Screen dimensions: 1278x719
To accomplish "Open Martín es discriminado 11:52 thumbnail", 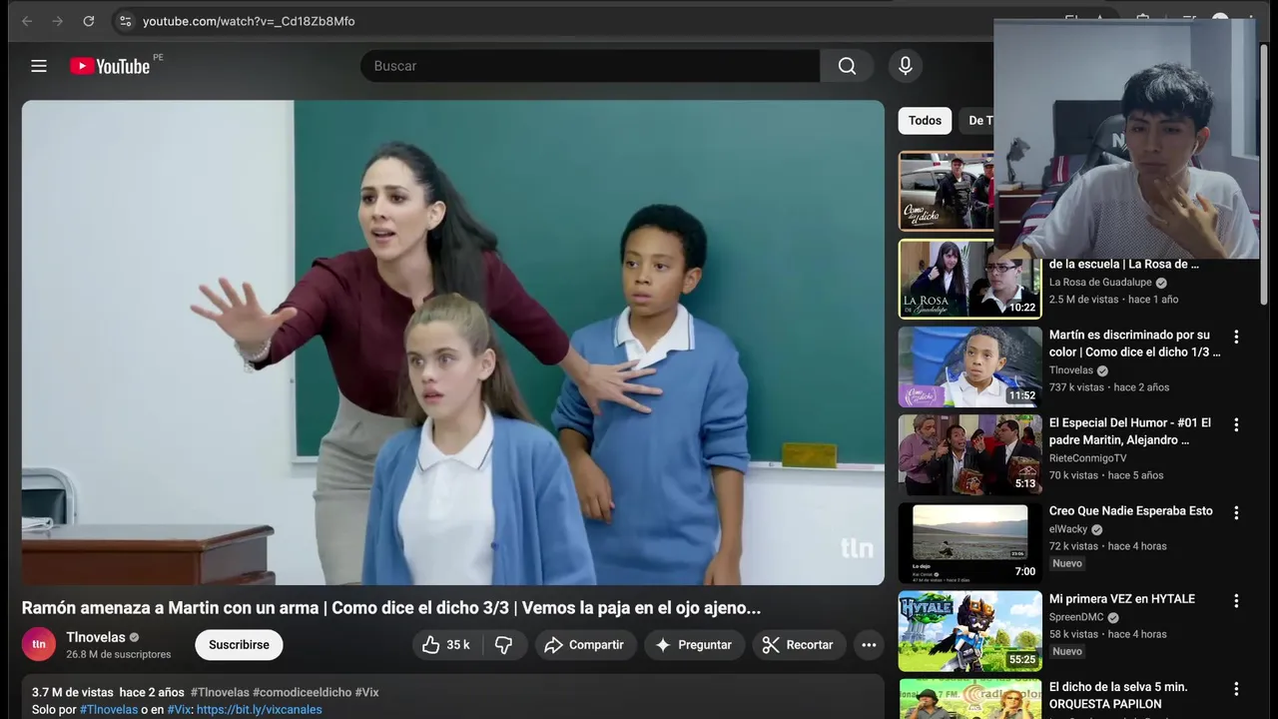I will 969,367.
